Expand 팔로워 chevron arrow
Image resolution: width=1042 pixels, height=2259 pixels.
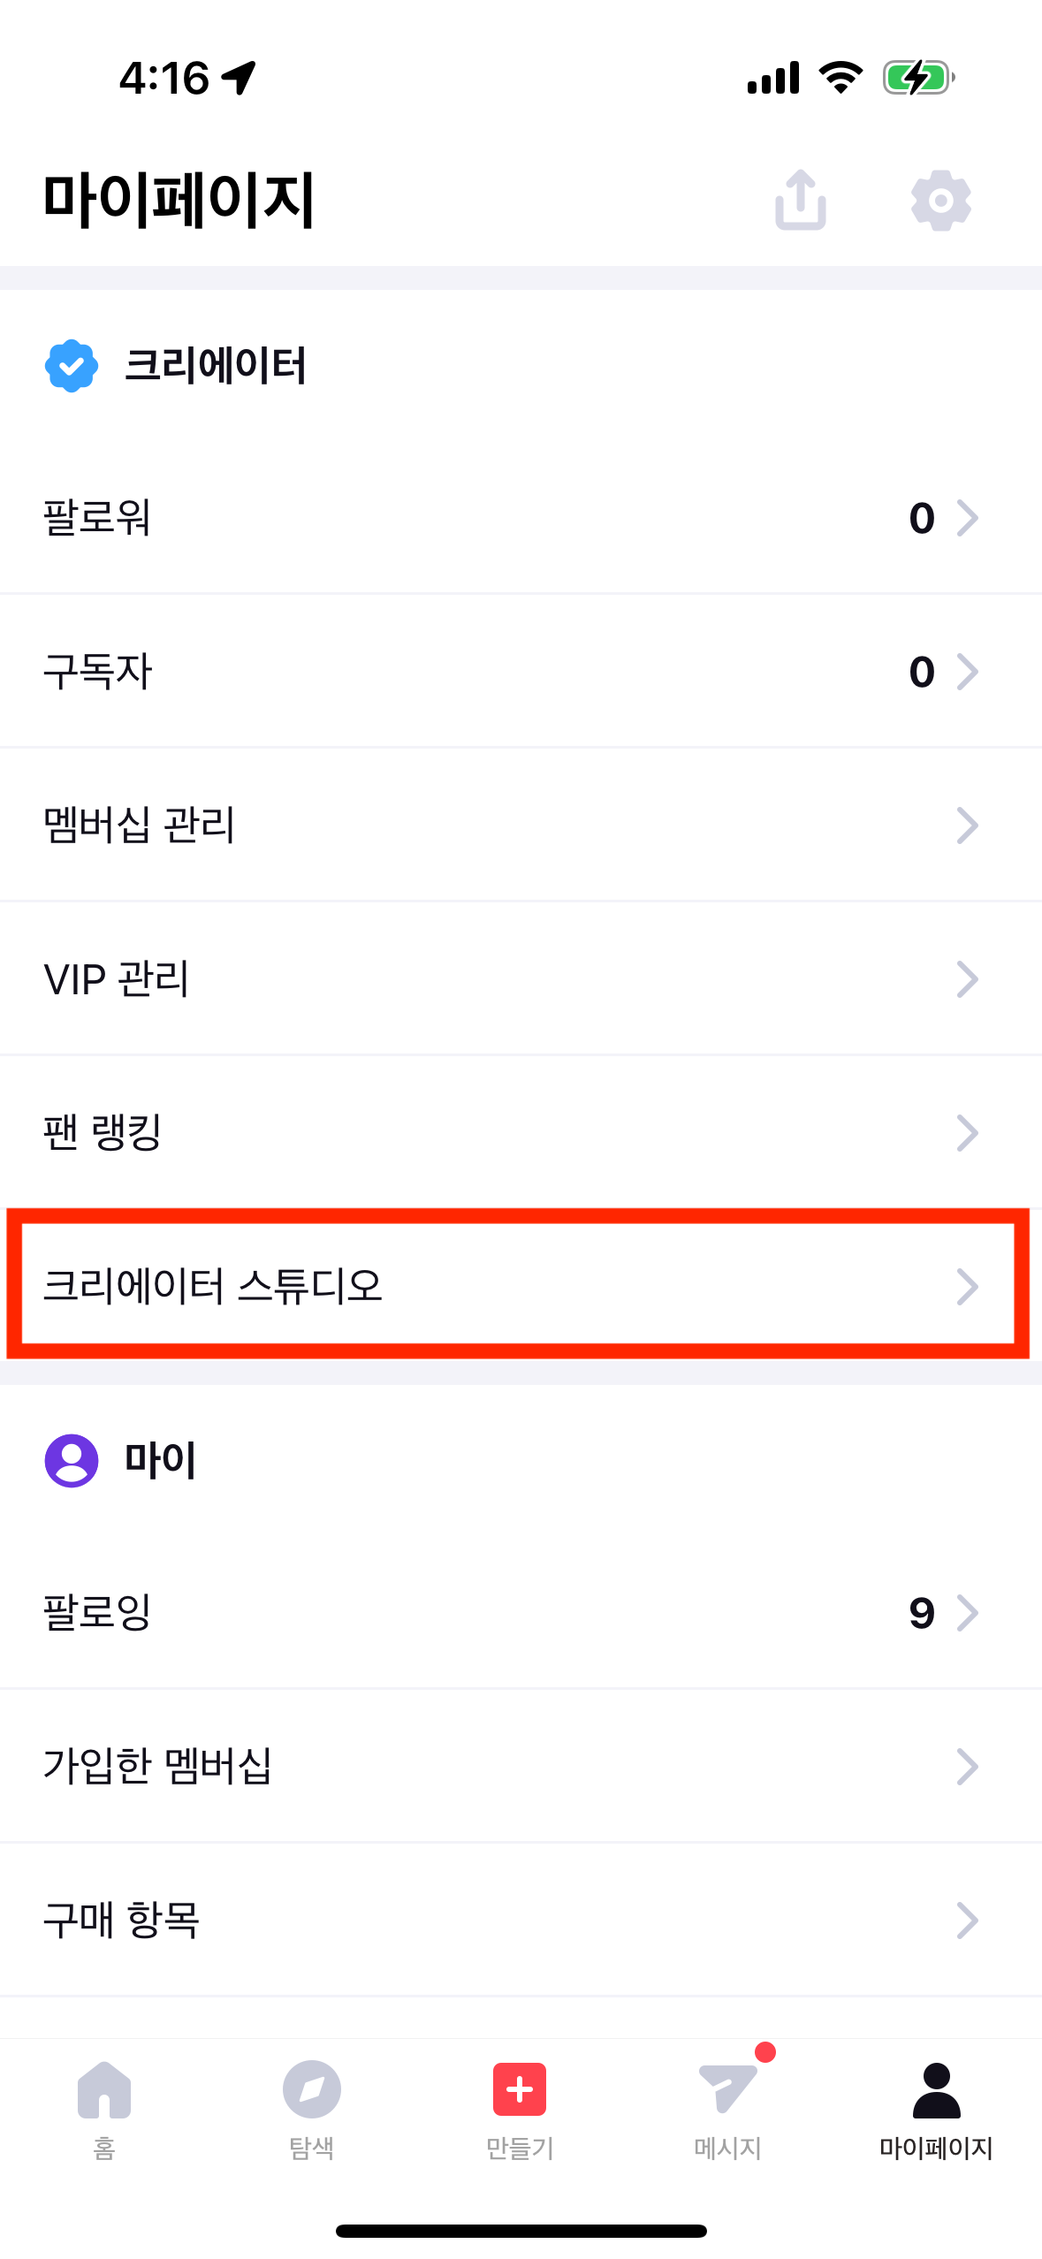(968, 518)
